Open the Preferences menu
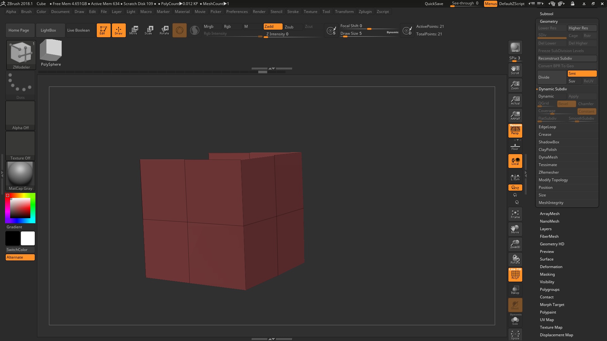The height and width of the screenshot is (341, 607). (x=237, y=12)
